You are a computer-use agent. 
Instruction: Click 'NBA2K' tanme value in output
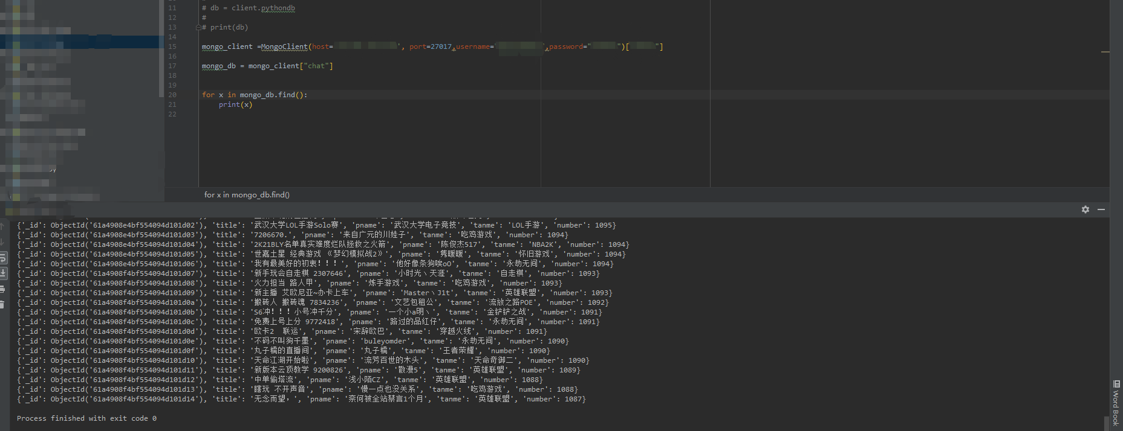(544, 244)
